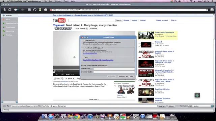Open Dead Island 3: Dead Air video link
Image resolution: width=216 pixels, height=121 pixels.
point(164,52)
